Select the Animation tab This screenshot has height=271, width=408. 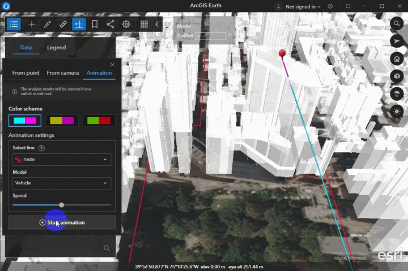pyautogui.click(x=99, y=73)
